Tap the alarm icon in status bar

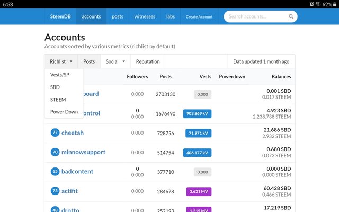298,4
